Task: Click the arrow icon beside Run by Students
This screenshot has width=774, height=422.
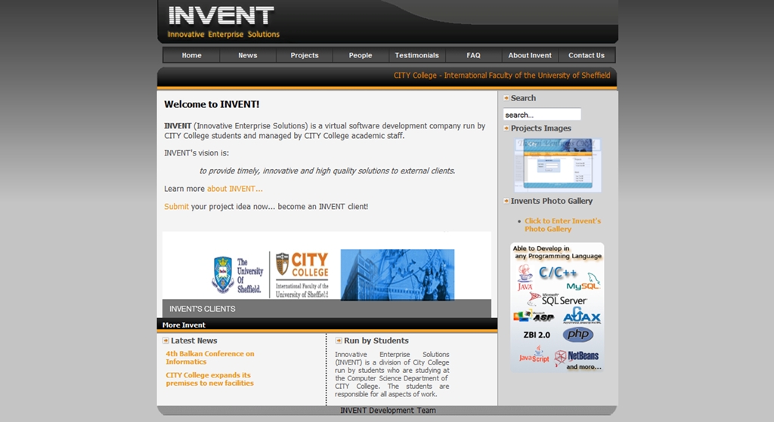Action: pos(339,340)
